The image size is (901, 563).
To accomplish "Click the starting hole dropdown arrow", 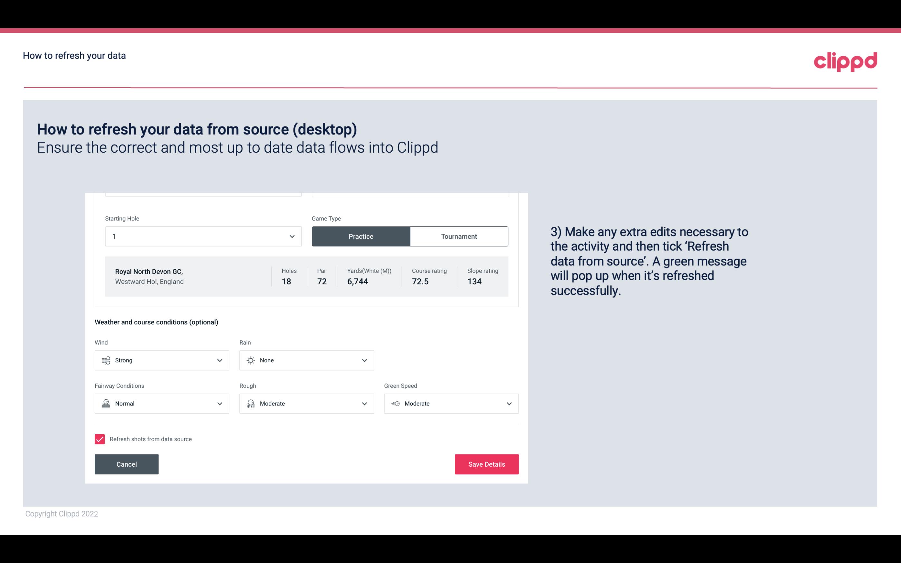I will [x=292, y=236].
